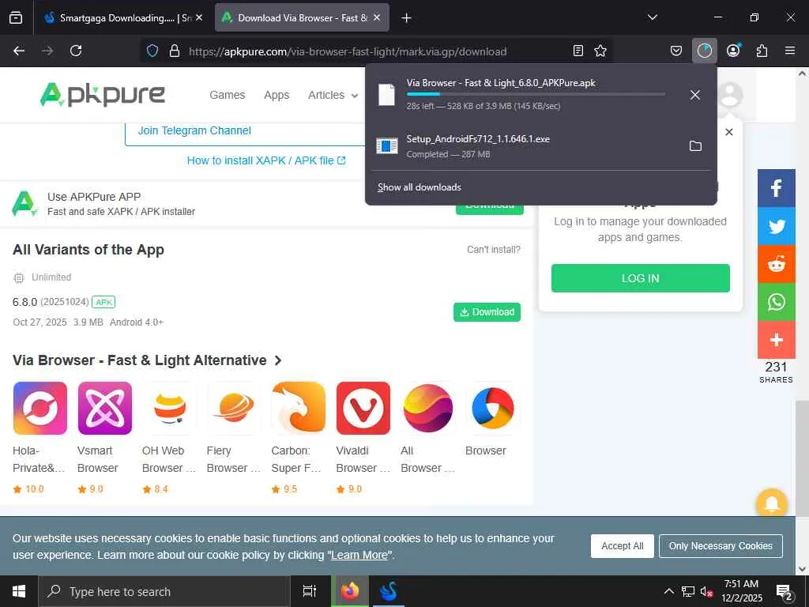This screenshot has width=809, height=607.
Task: Click Can't install? help link
Action: point(494,250)
